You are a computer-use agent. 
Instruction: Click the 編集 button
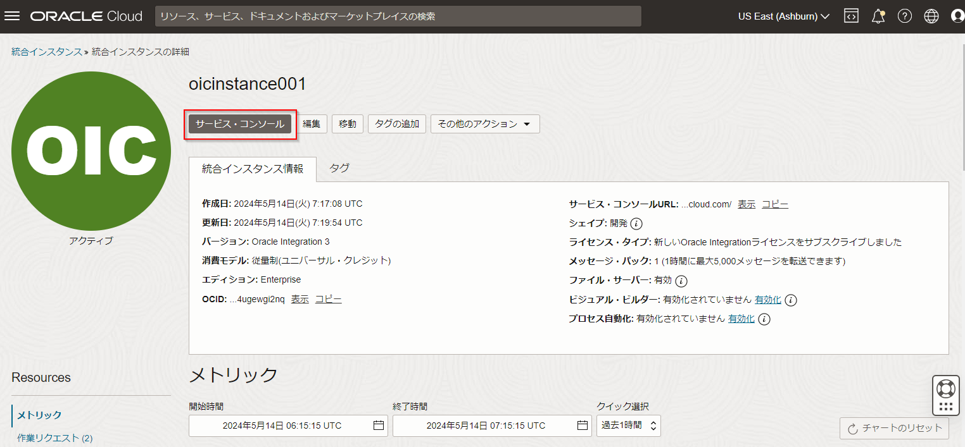coord(312,124)
